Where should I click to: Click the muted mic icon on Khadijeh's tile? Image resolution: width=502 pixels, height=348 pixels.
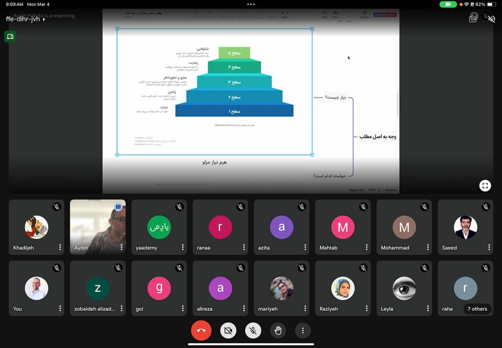point(57,207)
